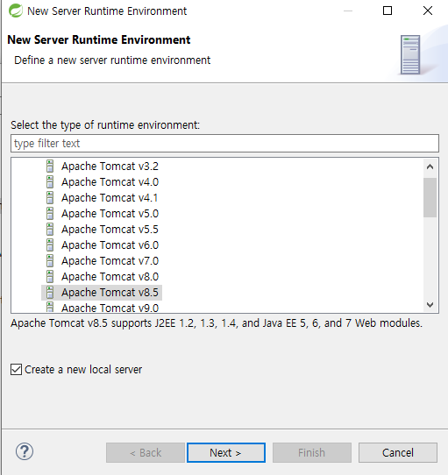Choose Apache Tomcat v6.0 runtime
This screenshot has width=448, height=475.
coord(110,245)
